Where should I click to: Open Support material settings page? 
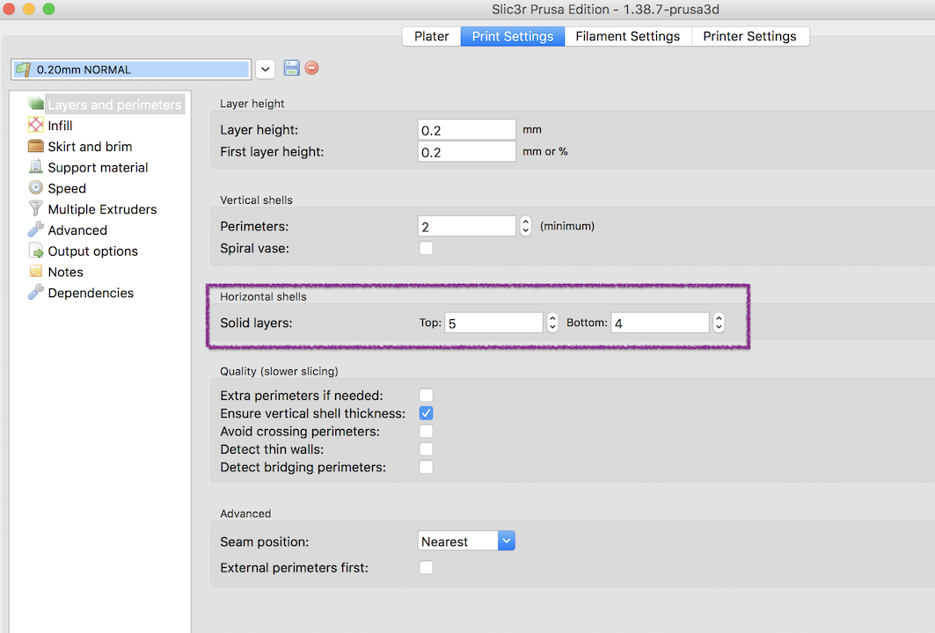[97, 167]
